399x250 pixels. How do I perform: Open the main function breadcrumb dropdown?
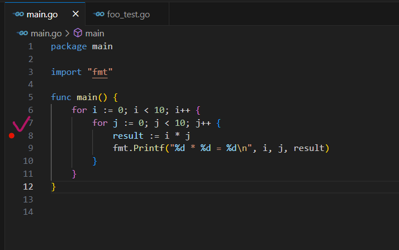(94, 34)
